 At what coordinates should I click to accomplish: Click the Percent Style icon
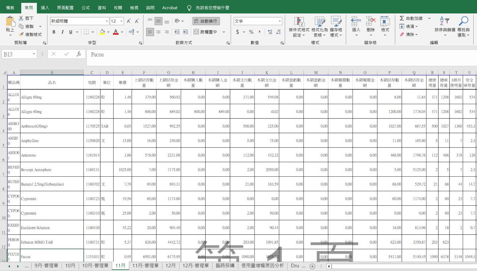(x=251, y=32)
